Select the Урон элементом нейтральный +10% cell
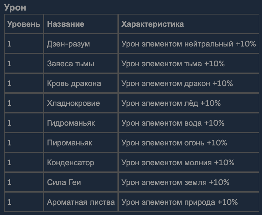Image resolution: width=262 pixels, height=215 pixels. 189,44
